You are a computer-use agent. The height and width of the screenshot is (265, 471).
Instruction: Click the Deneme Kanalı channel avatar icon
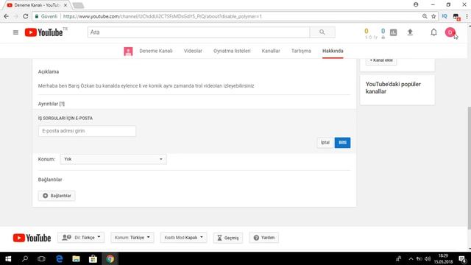coord(128,51)
